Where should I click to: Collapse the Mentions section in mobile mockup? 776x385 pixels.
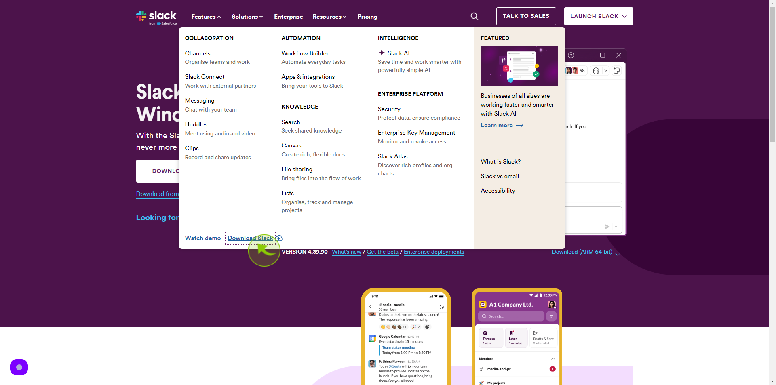553,359
